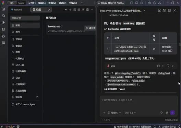The height and width of the screenshot is (128, 181).
Task: Click the CodeArts logo in title bar
Action: point(3,3)
